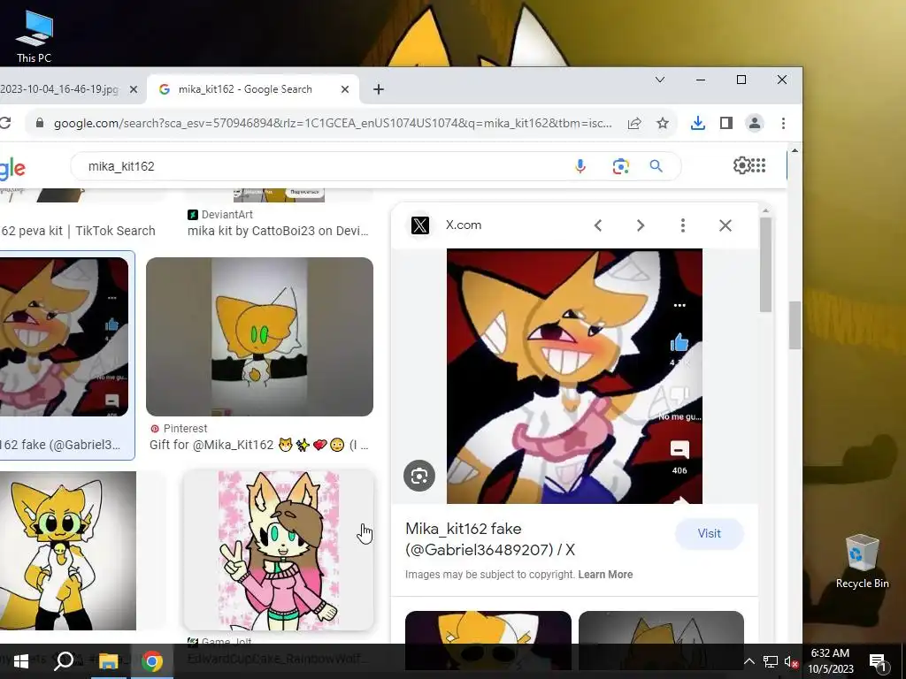906x679 pixels.
Task: Open File Explorer from taskbar
Action: pyautogui.click(x=108, y=661)
